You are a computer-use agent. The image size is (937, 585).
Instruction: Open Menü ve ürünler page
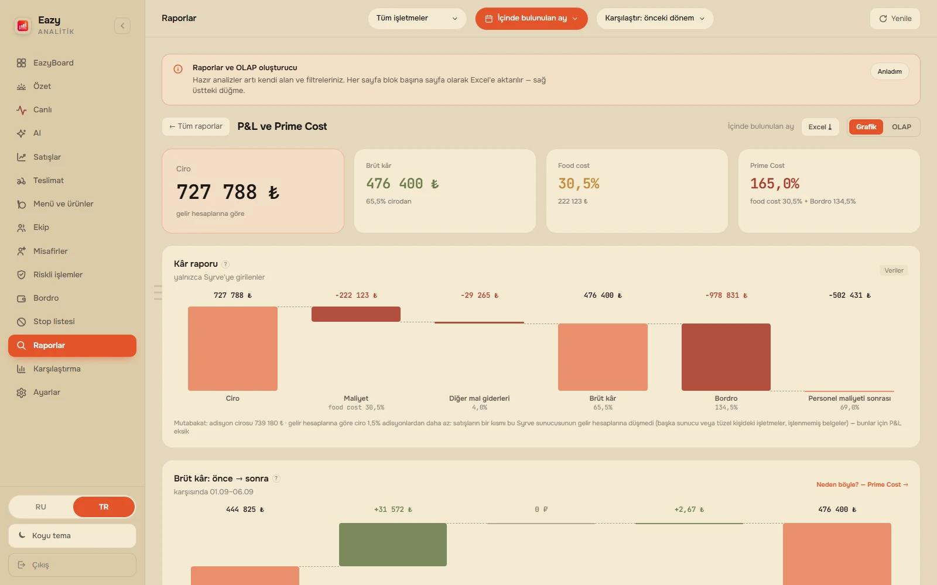point(72,204)
